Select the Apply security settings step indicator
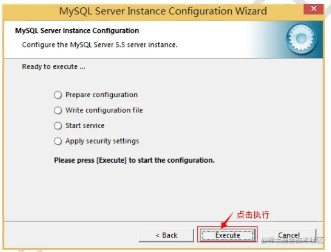This screenshot has width=331, height=252. click(x=58, y=141)
